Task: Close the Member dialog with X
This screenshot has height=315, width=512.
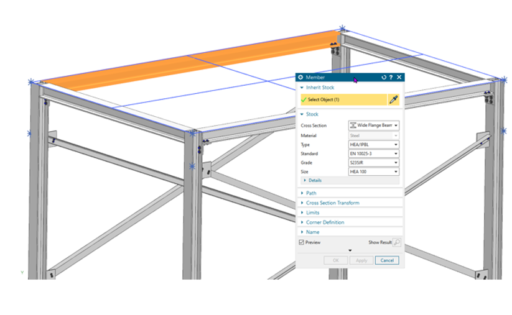Action: (x=399, y=78)
